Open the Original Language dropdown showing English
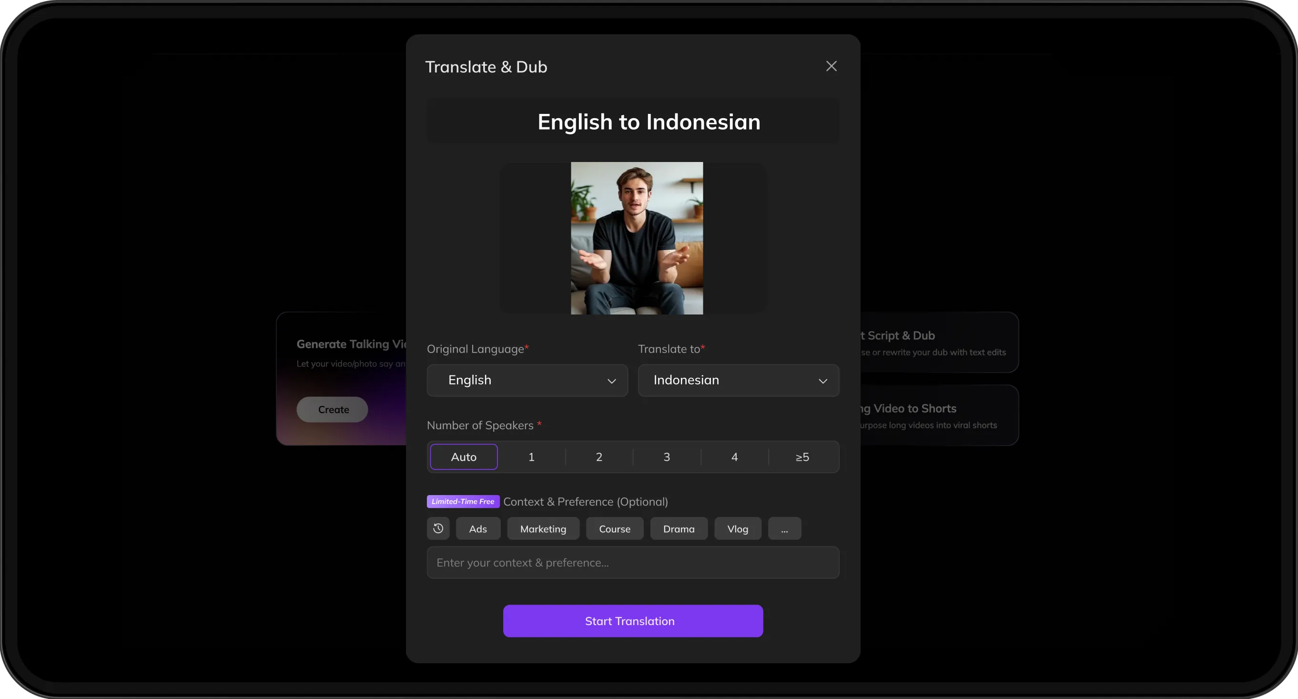 527,380
